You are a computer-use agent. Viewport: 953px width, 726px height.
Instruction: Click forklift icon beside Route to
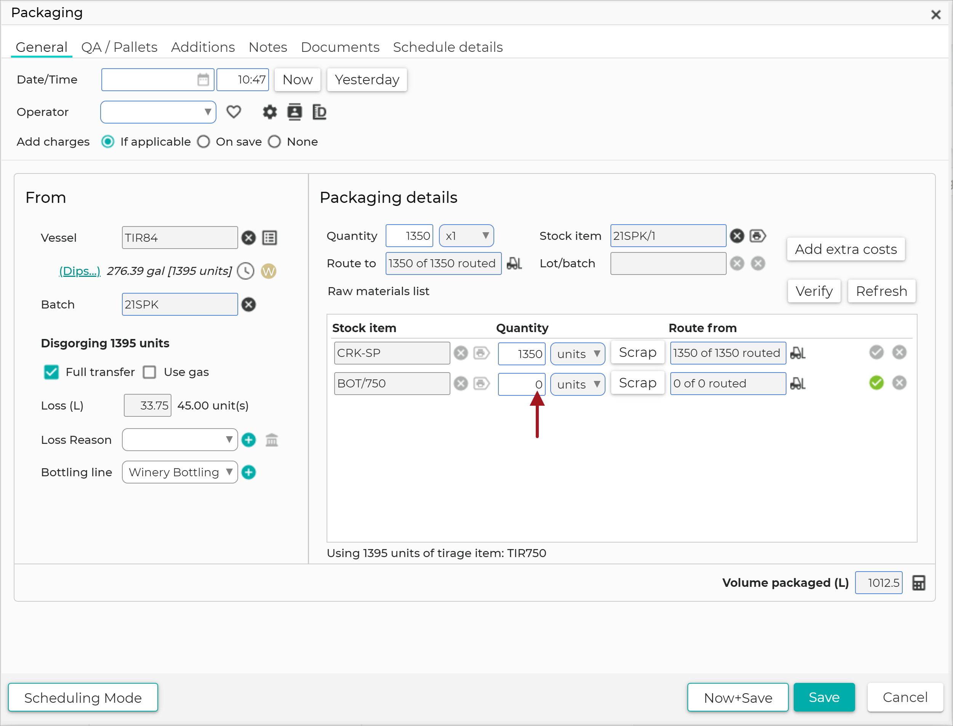click(x=514, y=263)
